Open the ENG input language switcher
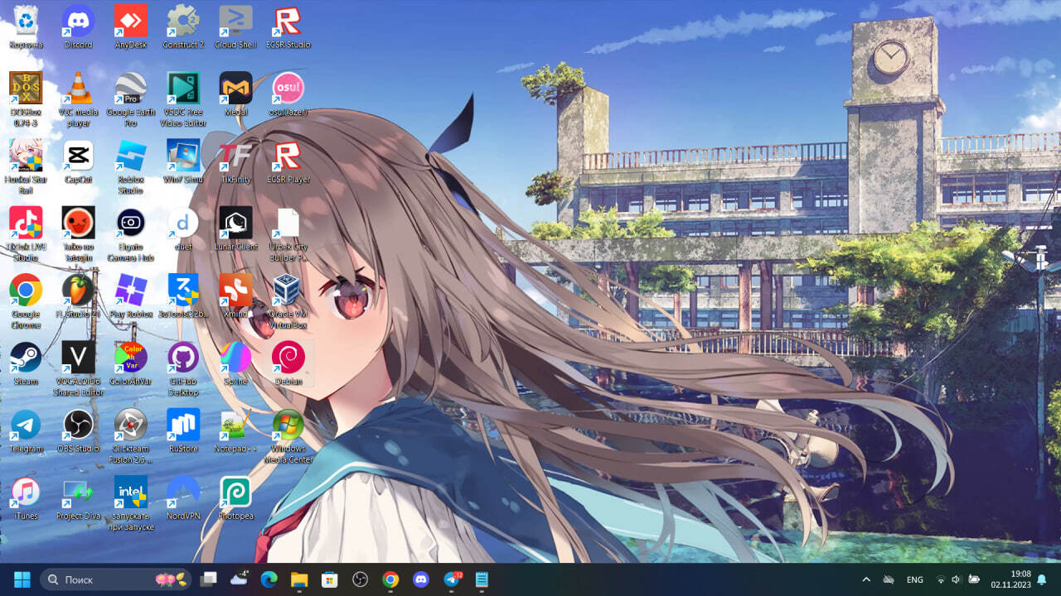Image resolution: width=1061 pixels, height=596 pixels. point(915,579)
